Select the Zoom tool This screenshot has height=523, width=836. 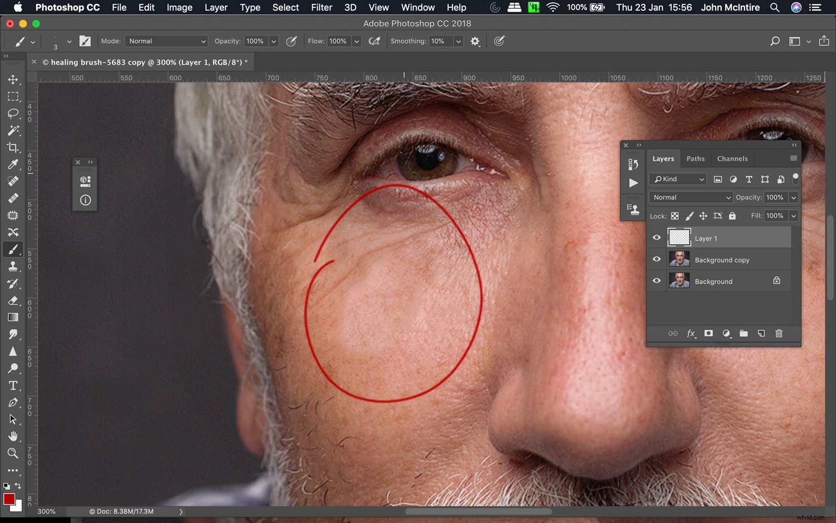[13, 453]
